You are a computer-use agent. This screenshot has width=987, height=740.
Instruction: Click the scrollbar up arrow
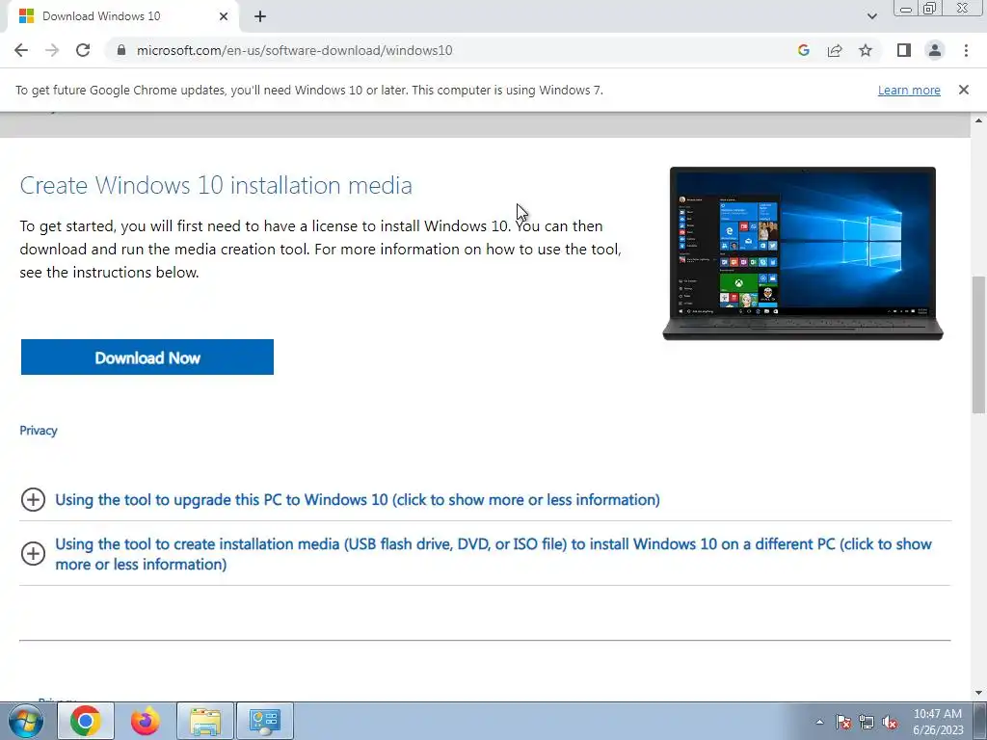978,120
